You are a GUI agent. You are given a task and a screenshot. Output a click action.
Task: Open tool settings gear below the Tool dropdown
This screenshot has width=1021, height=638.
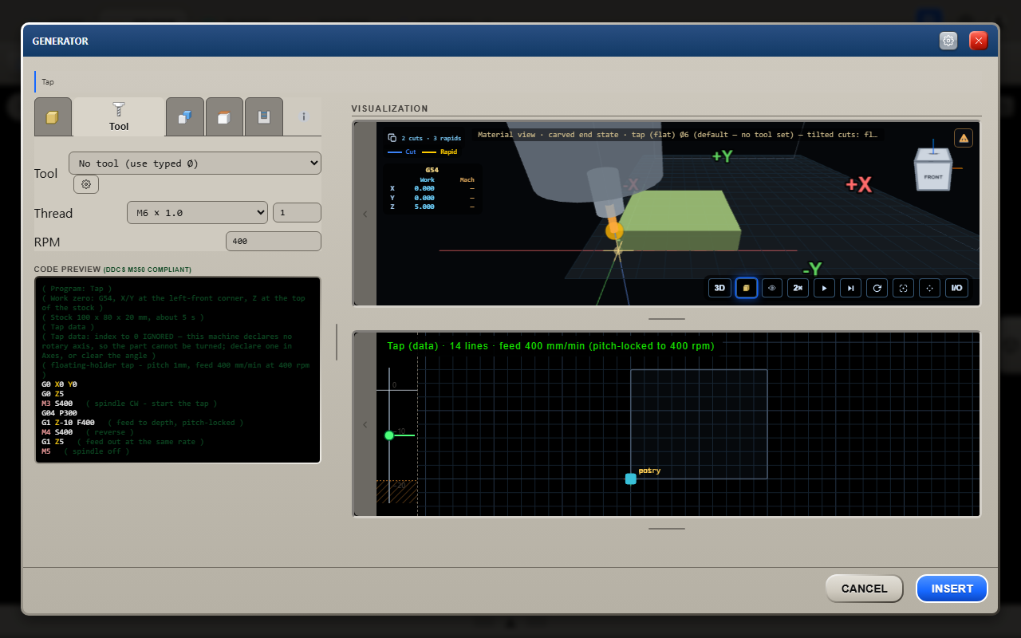[x=86, y=184]
